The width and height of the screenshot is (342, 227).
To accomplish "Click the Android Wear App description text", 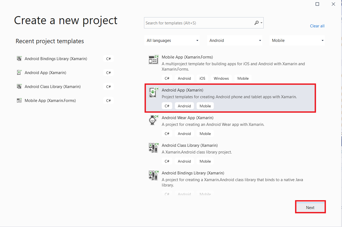I will [x=213, y=125].
